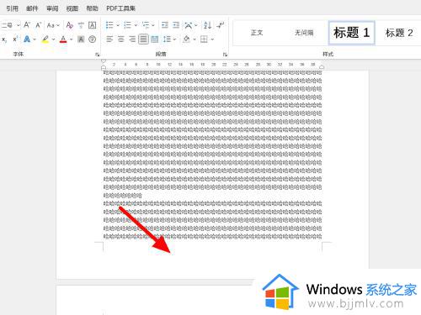Viewport: 421px width, 315px height.
Task: Open the PDF工具集 tab
Action: click(120, 8)
